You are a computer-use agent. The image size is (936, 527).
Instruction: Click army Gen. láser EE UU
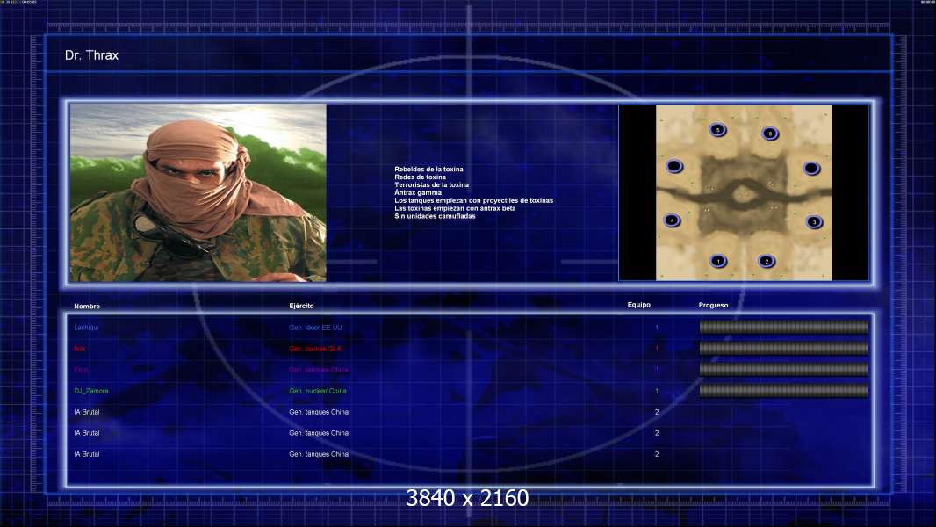point(315,328)
